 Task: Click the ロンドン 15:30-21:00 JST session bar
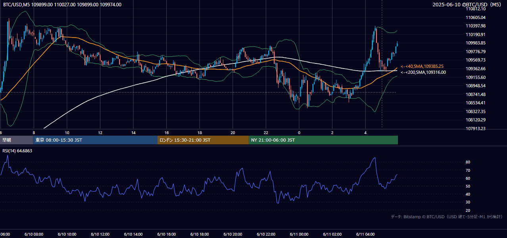(x=203, y=140)
